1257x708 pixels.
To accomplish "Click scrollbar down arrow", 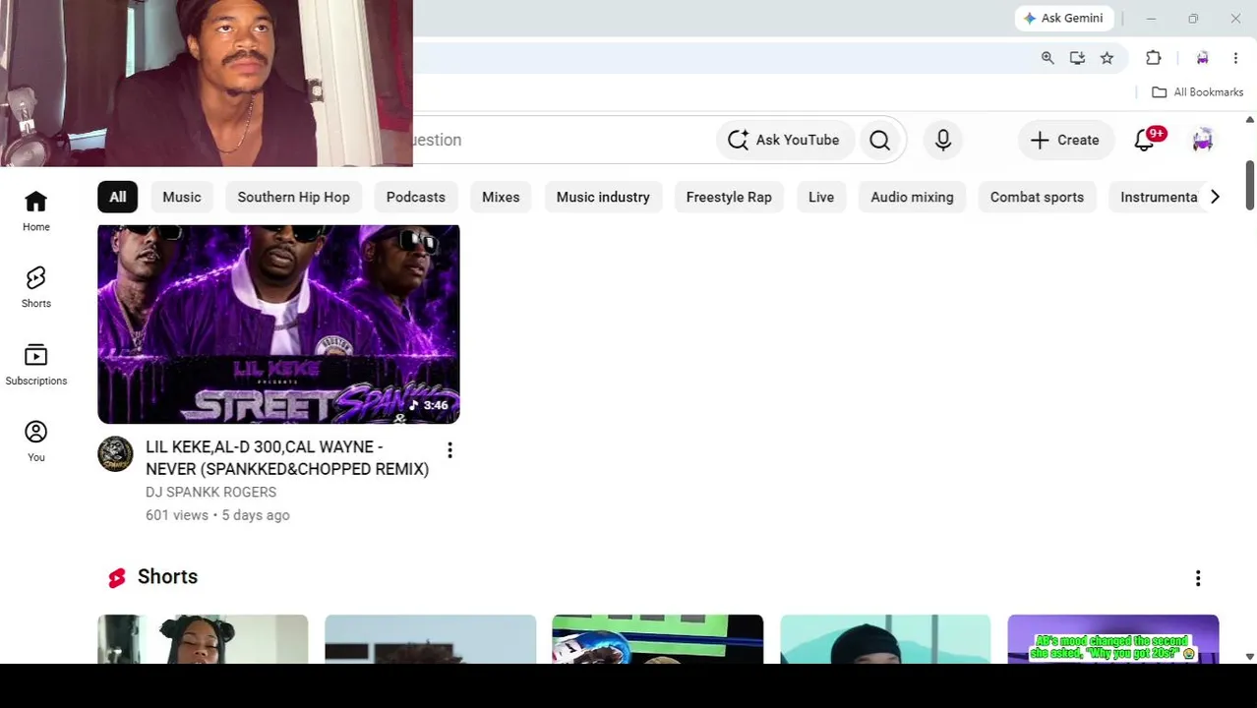I will (1250, 656).
